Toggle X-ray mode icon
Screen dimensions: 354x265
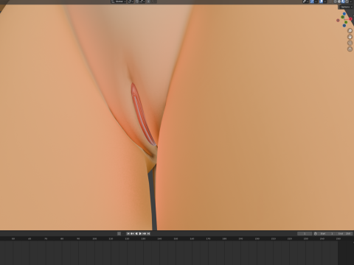click(330, 1)
